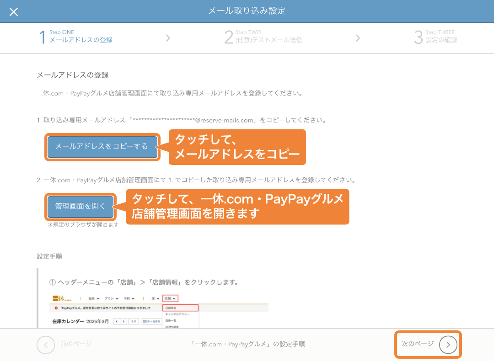Click the previous page circle arrow icon
494x361 pixels.
46,345
